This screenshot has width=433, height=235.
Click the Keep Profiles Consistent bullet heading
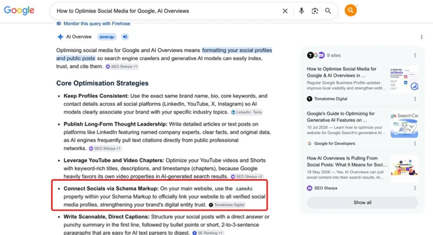coord(96,96)
